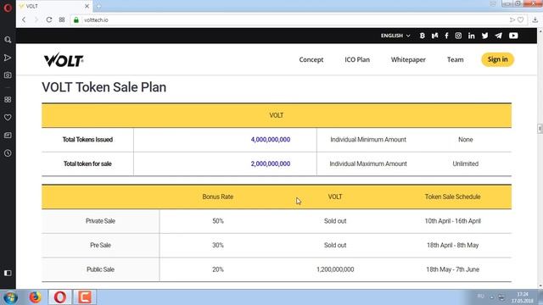
Task: Bookmark the page with the address bar heart
Action: (520, 20)
